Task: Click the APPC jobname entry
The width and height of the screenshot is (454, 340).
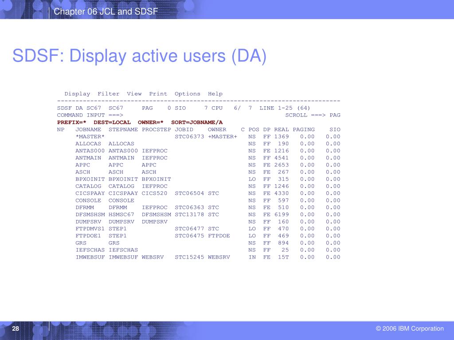Action: click(x=83, y=165)
